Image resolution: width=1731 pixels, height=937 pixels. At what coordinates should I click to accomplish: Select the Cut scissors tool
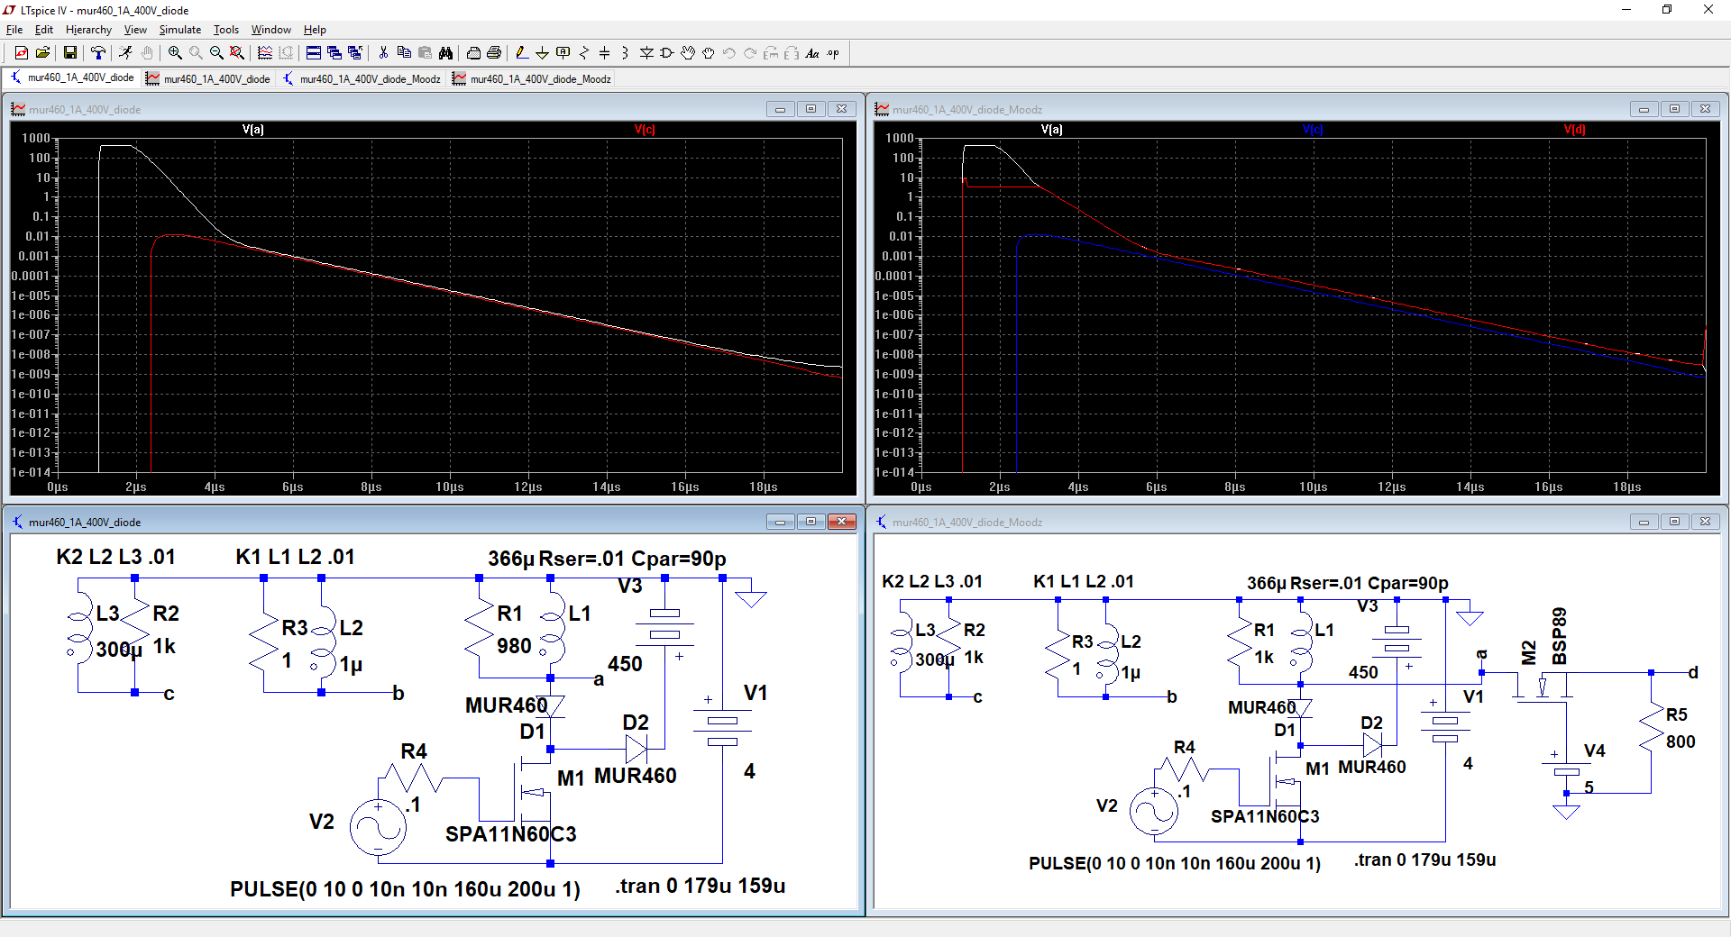(383, 53)
